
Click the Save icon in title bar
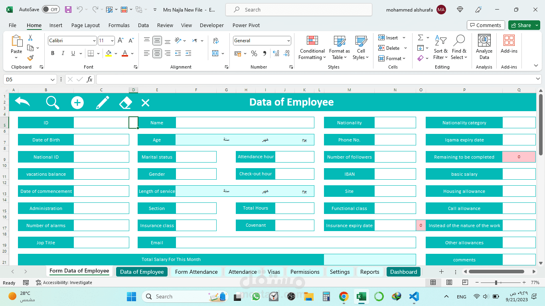(68, 10)
